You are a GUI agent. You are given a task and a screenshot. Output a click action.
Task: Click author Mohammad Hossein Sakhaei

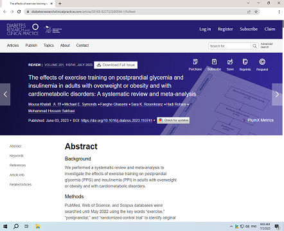(51, 111)
